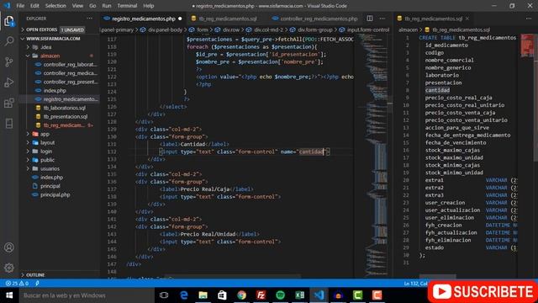Open the Terminal menu

pos(127,6)
